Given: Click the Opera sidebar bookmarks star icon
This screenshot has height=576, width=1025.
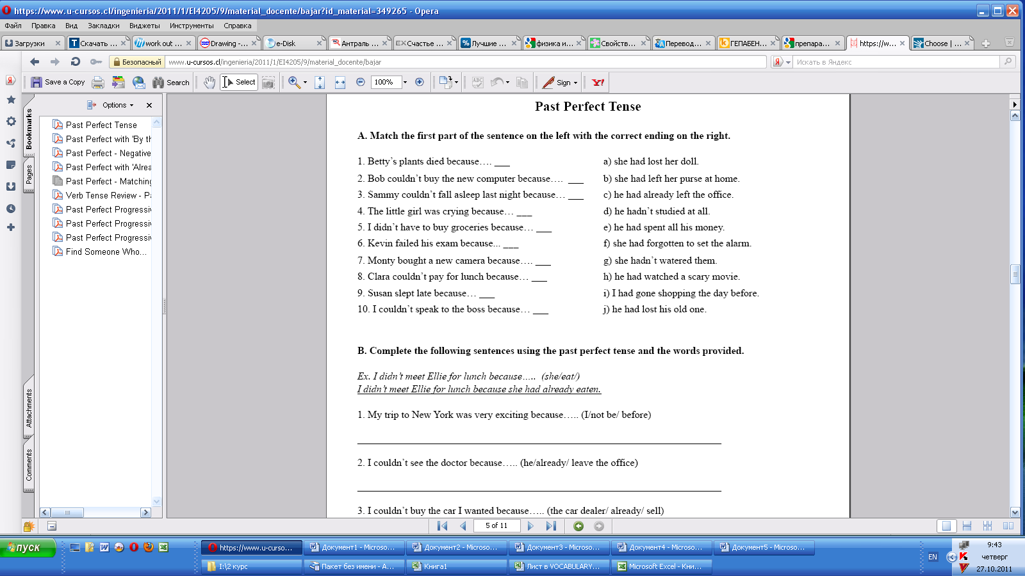Looking at the screenshot, I should (11, 99).
